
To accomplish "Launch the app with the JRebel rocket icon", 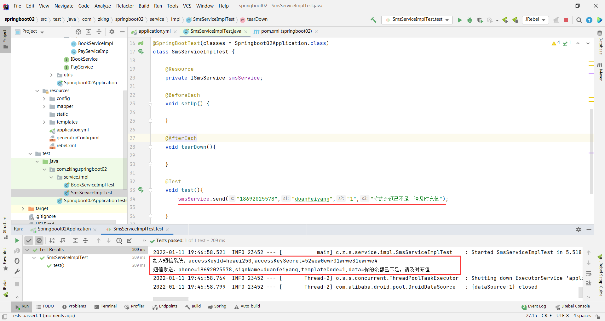I will click(x=505, y=20).
